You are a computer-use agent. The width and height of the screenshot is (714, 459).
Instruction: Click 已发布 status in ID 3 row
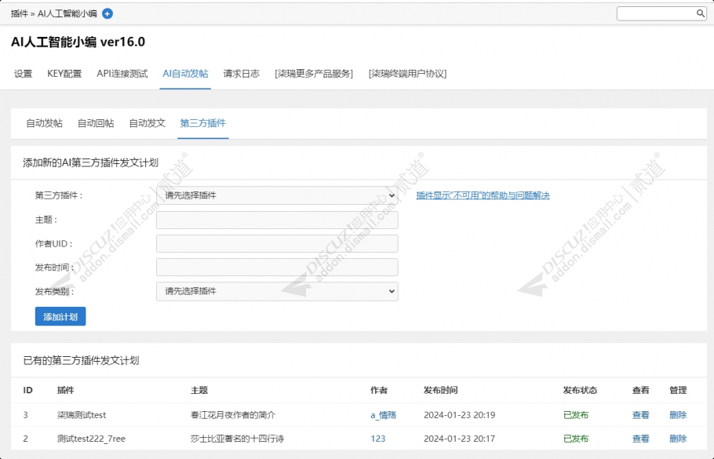point(576,415)
